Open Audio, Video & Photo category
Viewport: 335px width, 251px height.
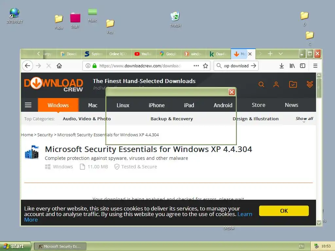click(87, 119)
